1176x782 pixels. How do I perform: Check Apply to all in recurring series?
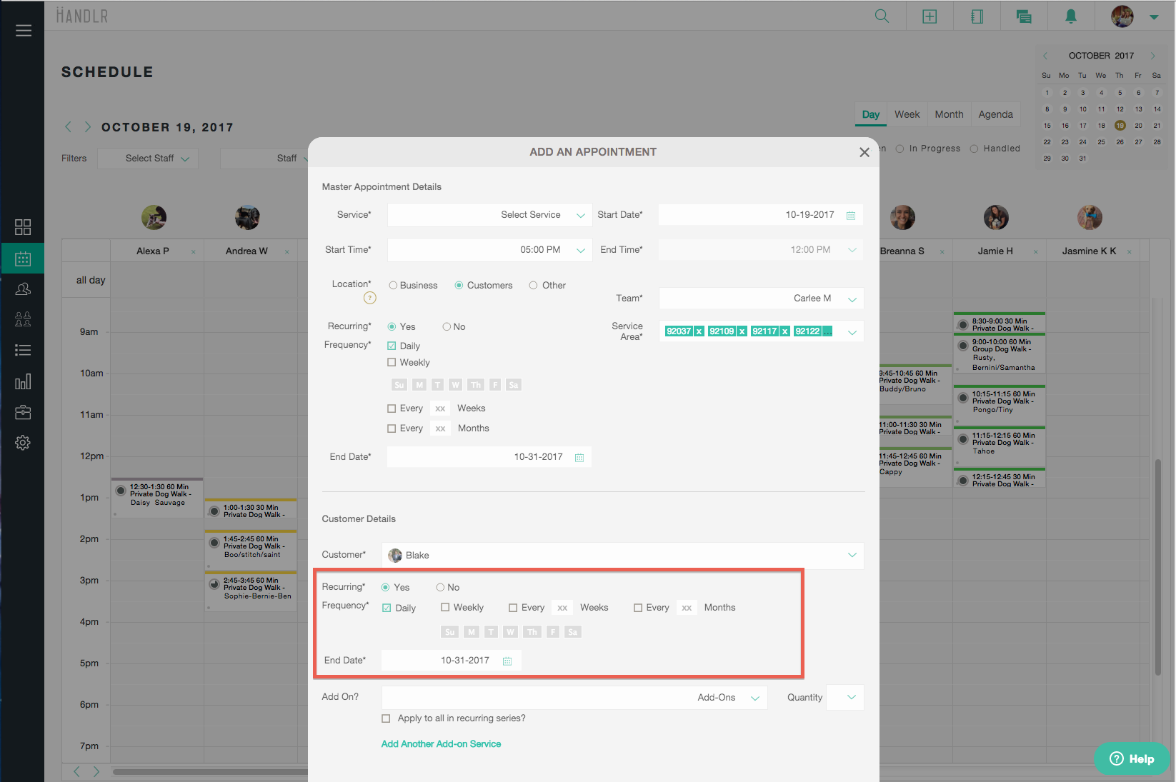(x=387, y=718)
